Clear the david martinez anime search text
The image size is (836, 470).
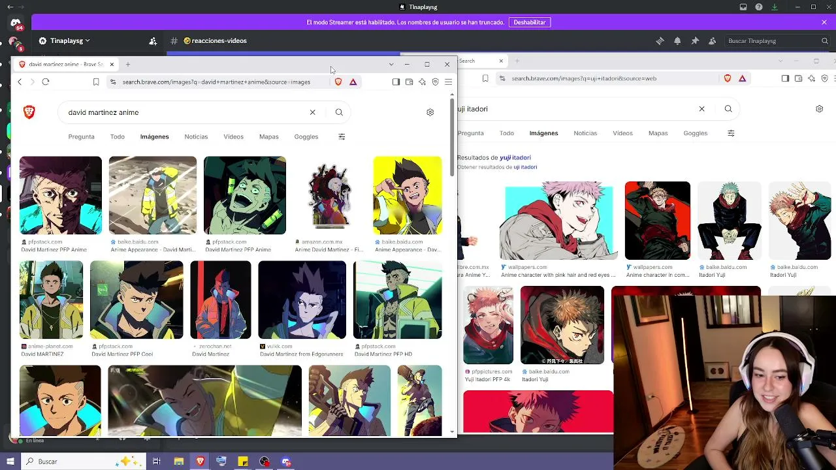click(312, 112)
